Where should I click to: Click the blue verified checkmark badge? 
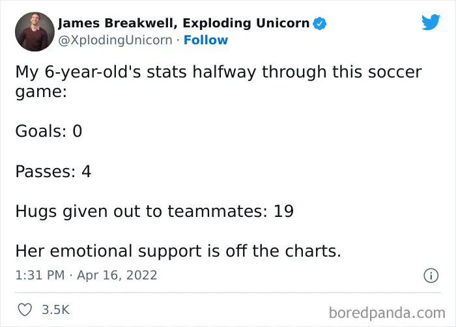coord(320,23)
